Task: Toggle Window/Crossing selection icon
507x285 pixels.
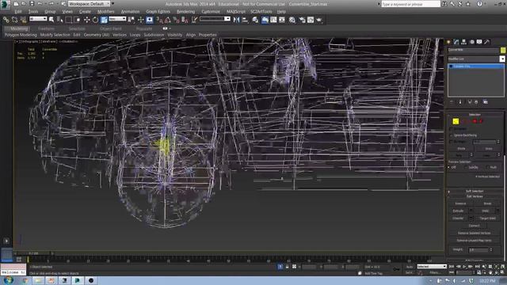Action: click(78, 20)
